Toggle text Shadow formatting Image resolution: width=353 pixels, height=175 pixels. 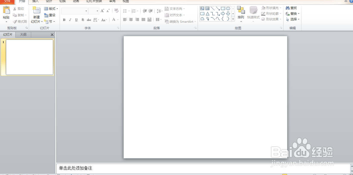[82, 20]
